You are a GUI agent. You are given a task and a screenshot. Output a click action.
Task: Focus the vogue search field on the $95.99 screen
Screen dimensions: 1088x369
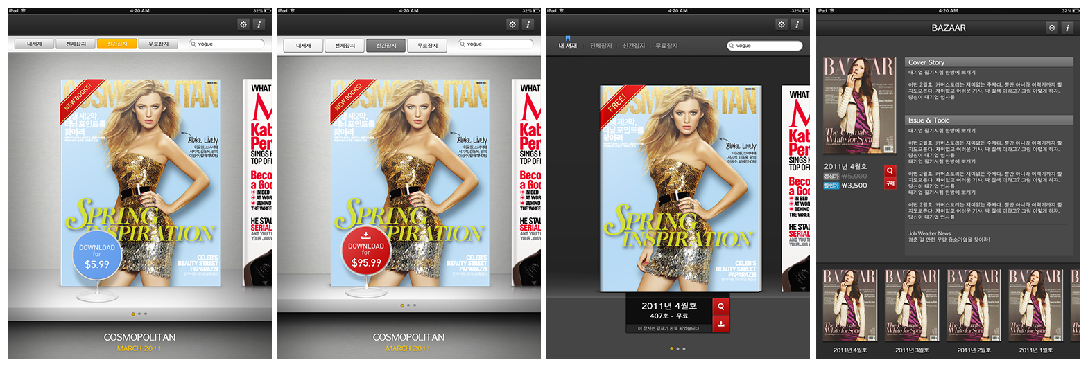[496, 44]
